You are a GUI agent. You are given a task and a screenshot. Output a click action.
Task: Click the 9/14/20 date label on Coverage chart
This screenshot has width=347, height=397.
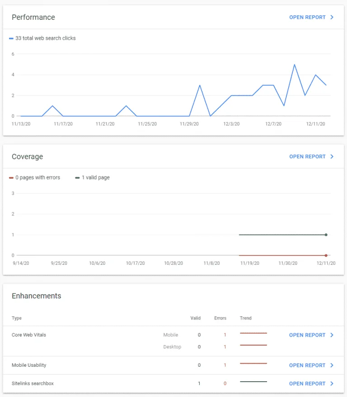(21, 263)
